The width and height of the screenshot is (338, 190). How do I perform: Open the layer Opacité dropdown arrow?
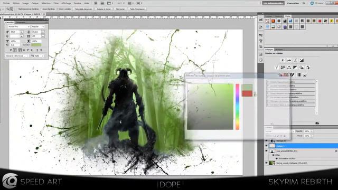tap(311, 131)
